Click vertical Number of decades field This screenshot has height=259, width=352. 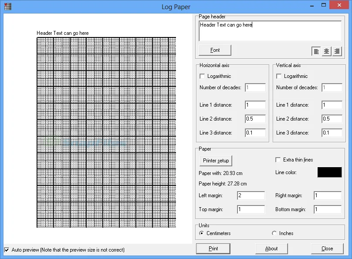click(332, 87)
